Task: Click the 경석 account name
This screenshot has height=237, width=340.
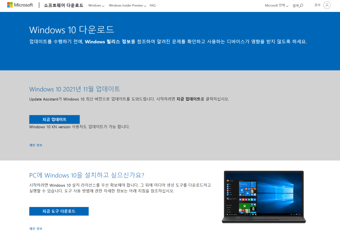Action: tap(317, 5)
